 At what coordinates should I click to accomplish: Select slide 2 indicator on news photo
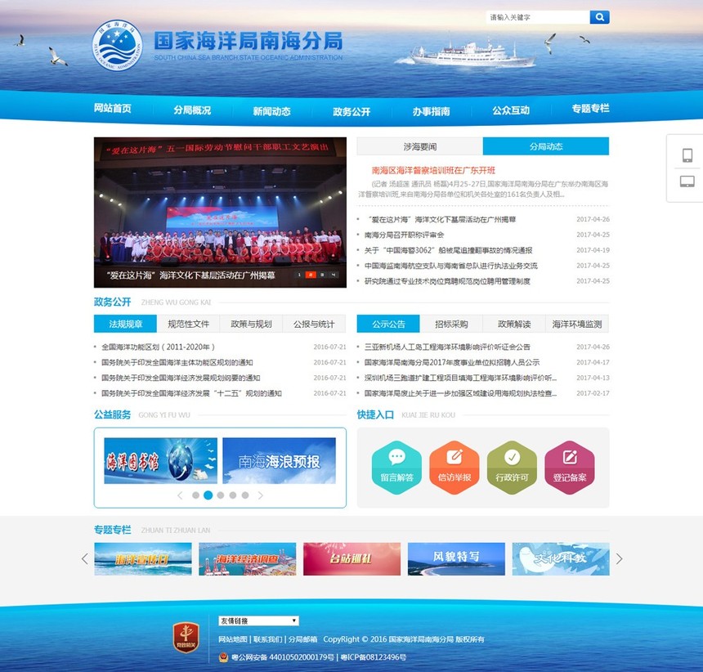coord(311,276)
